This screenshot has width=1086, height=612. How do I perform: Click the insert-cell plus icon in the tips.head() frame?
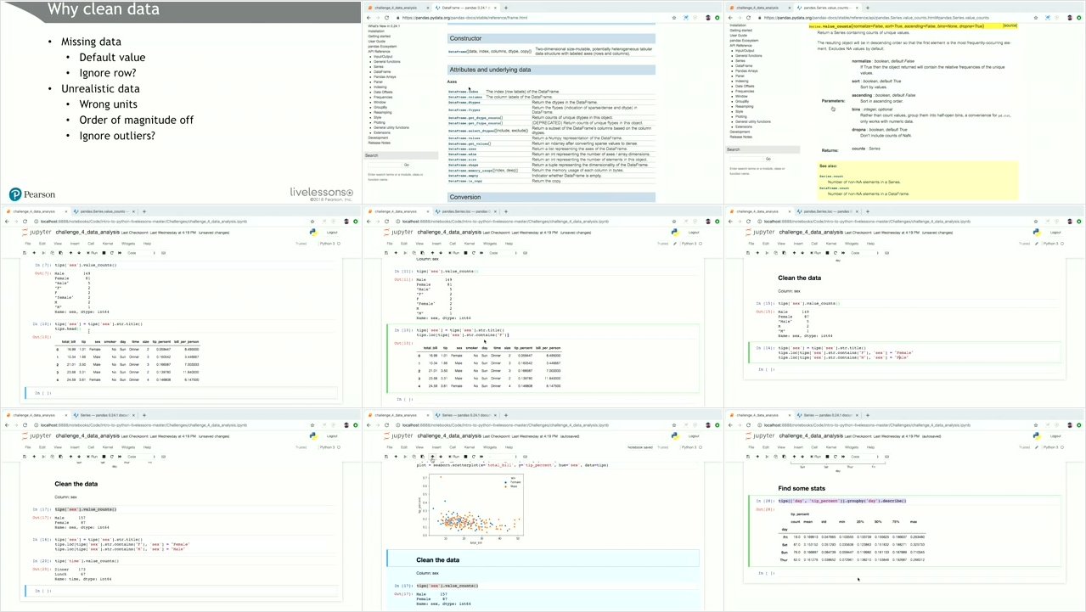click(34, 253)
